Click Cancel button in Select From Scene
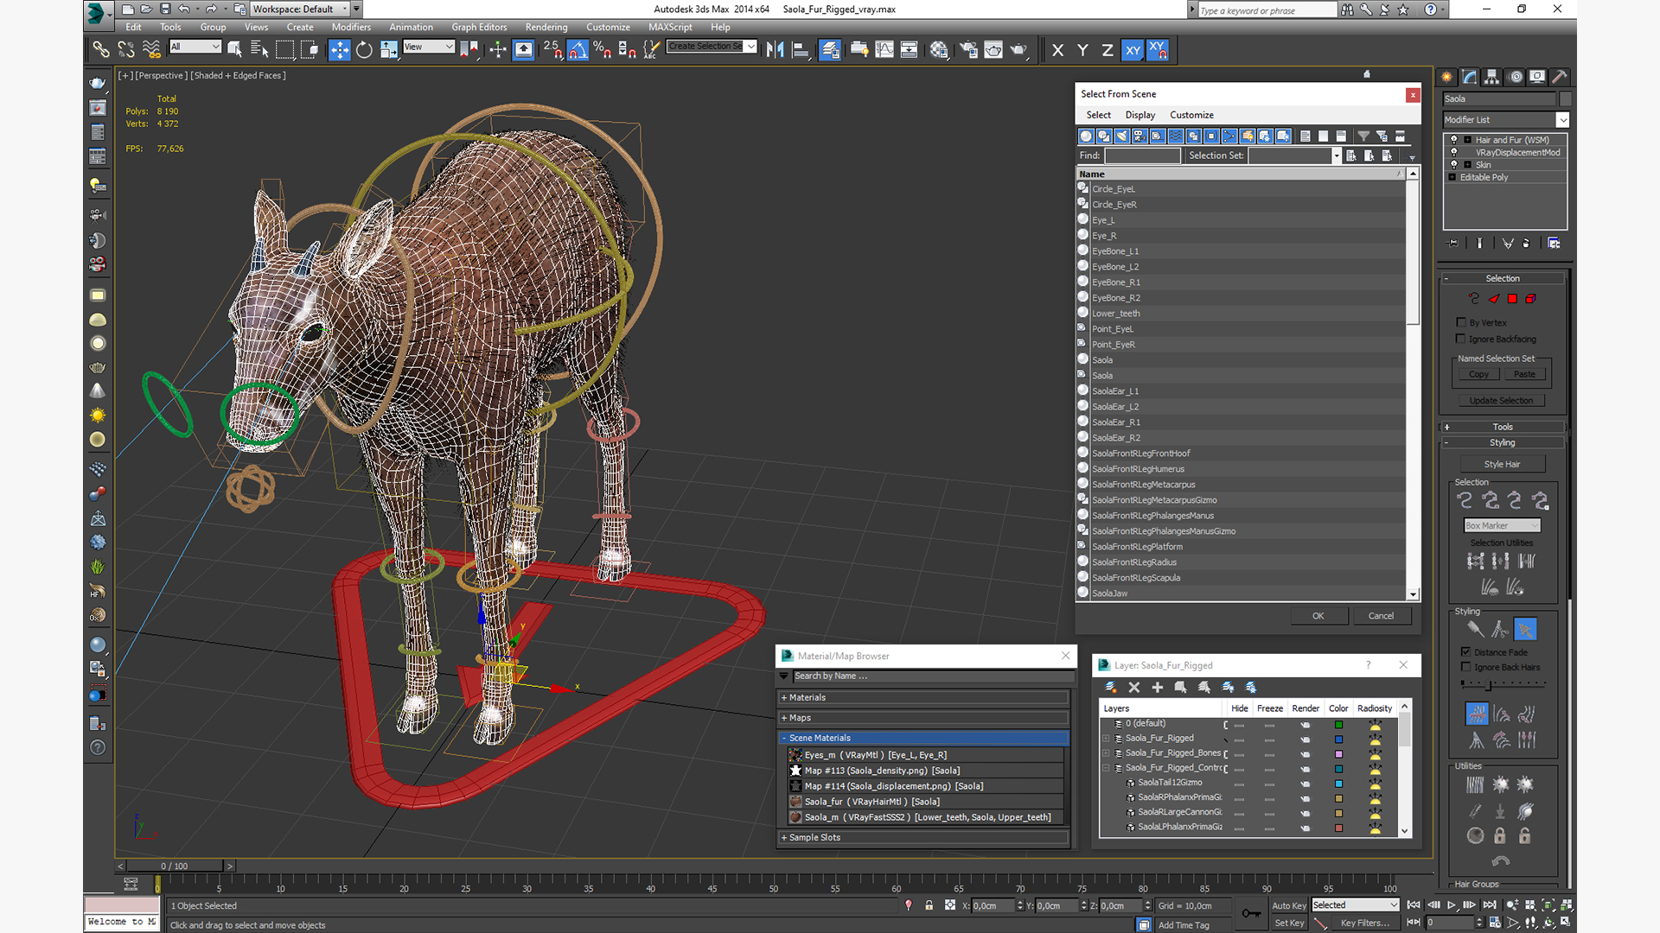1660x933 pixels. pos(1381,615)
